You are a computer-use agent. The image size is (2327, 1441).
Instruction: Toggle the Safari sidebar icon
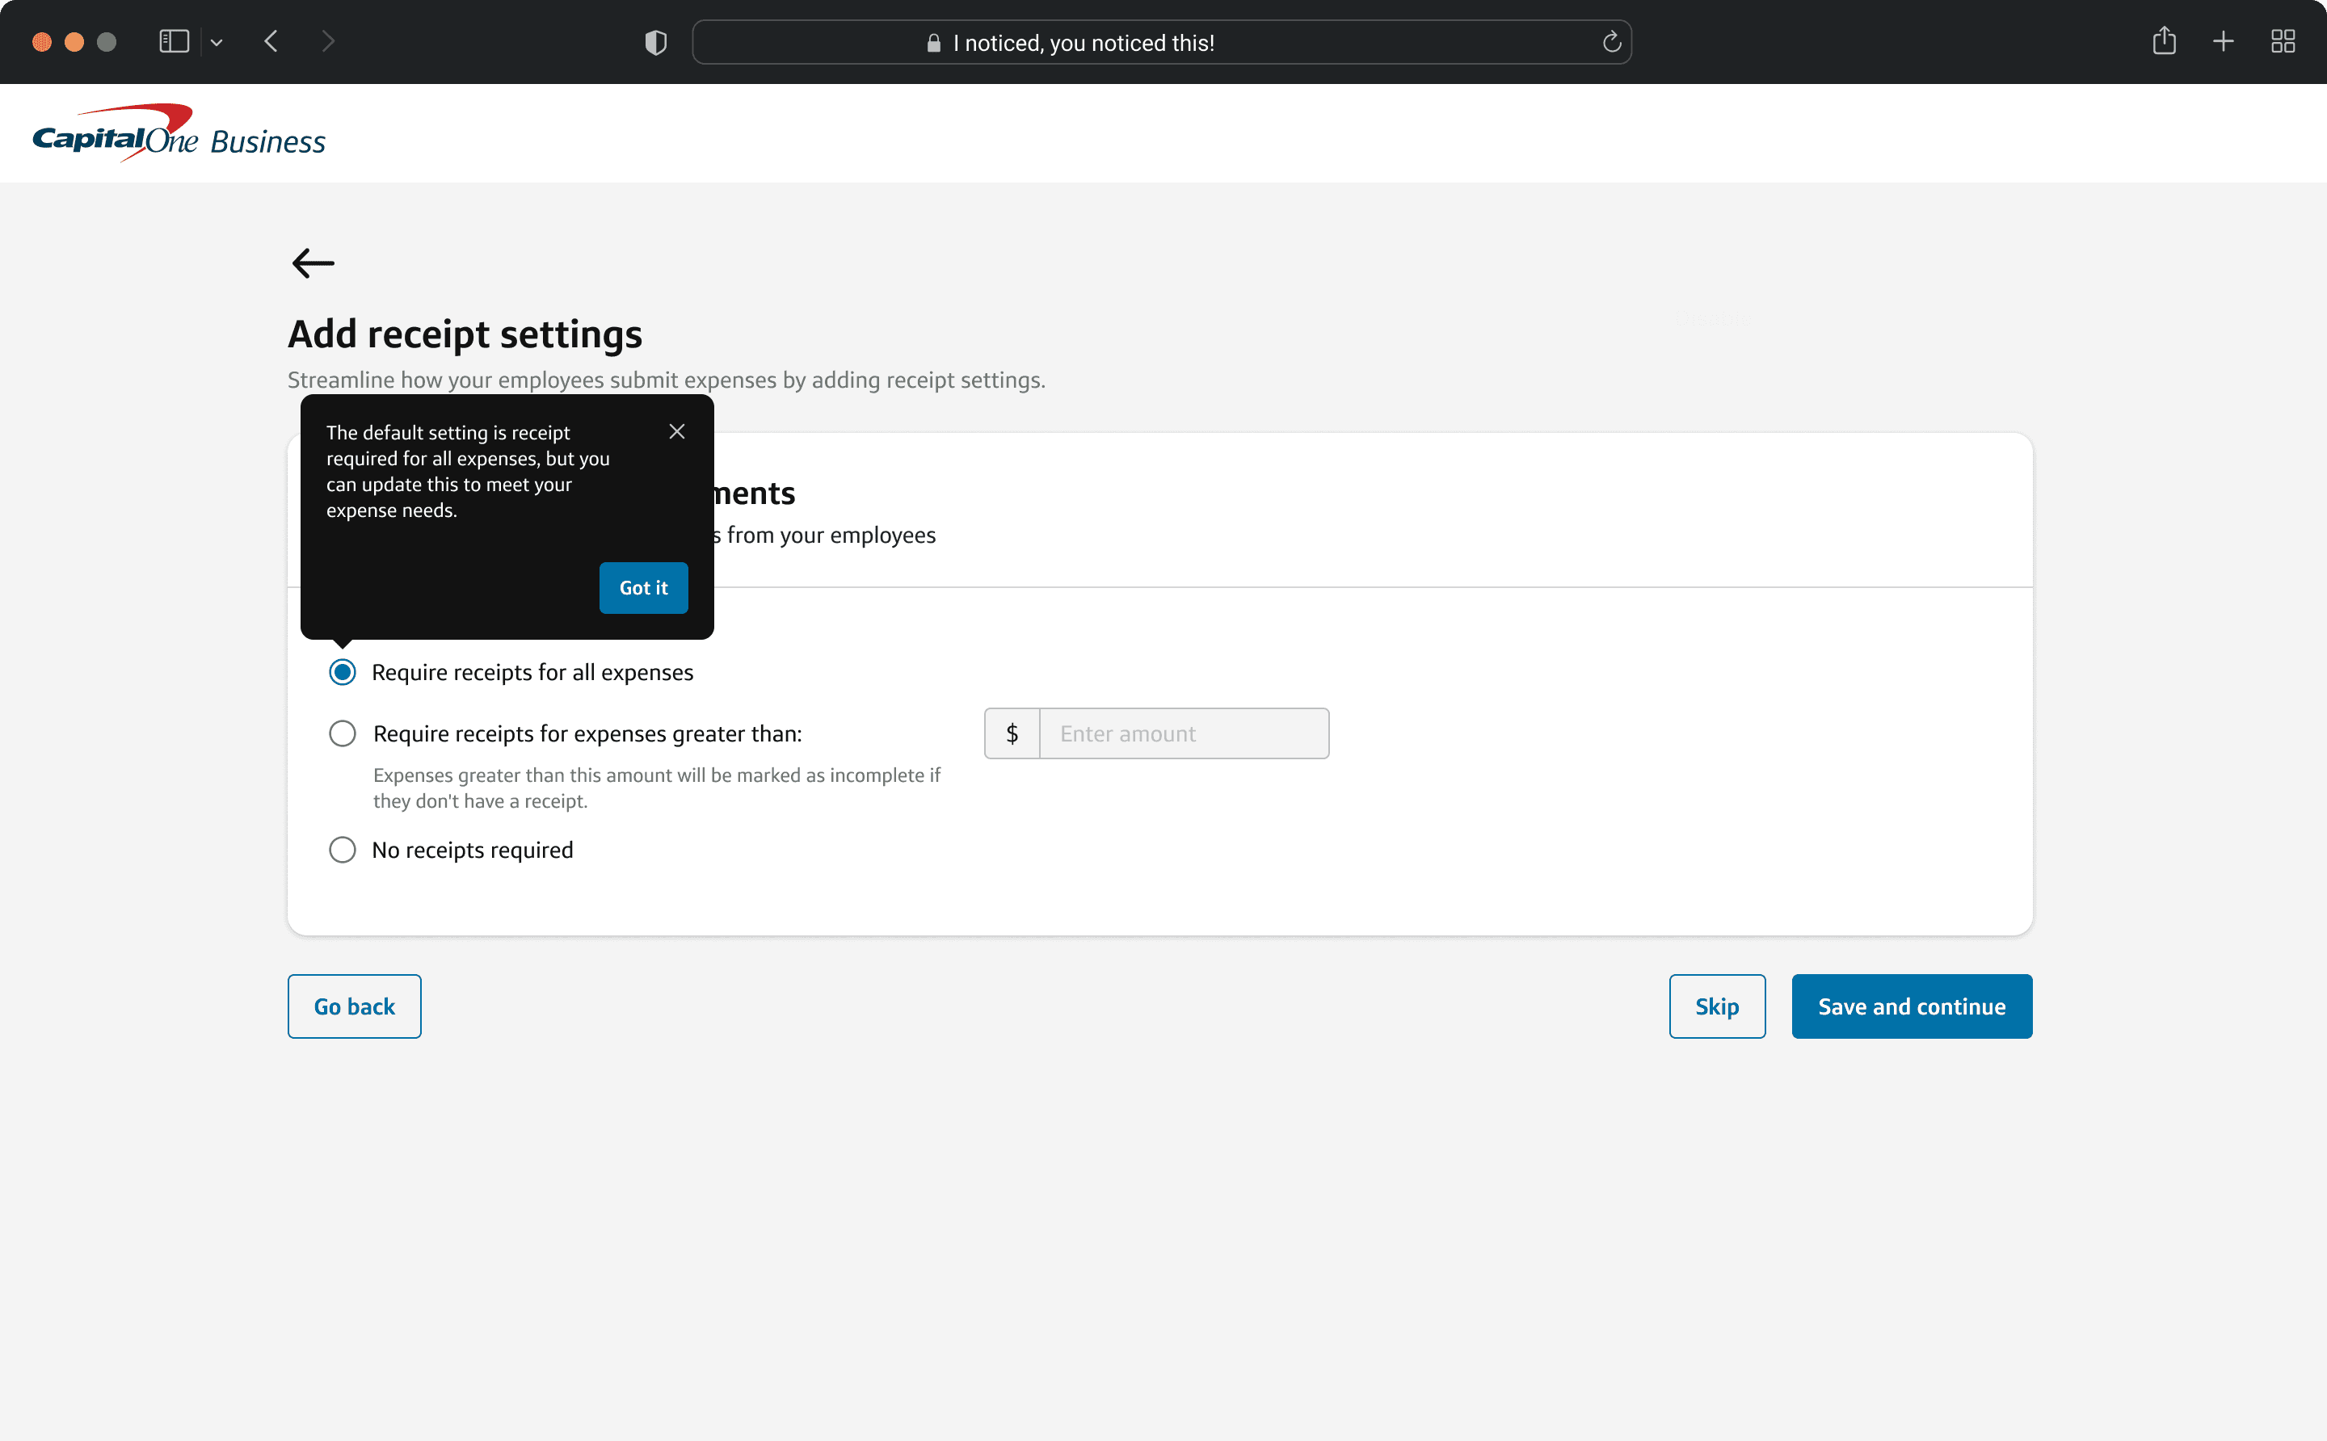click(x=174, y=42)
